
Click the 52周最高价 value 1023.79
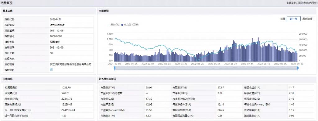click(66, 88)
